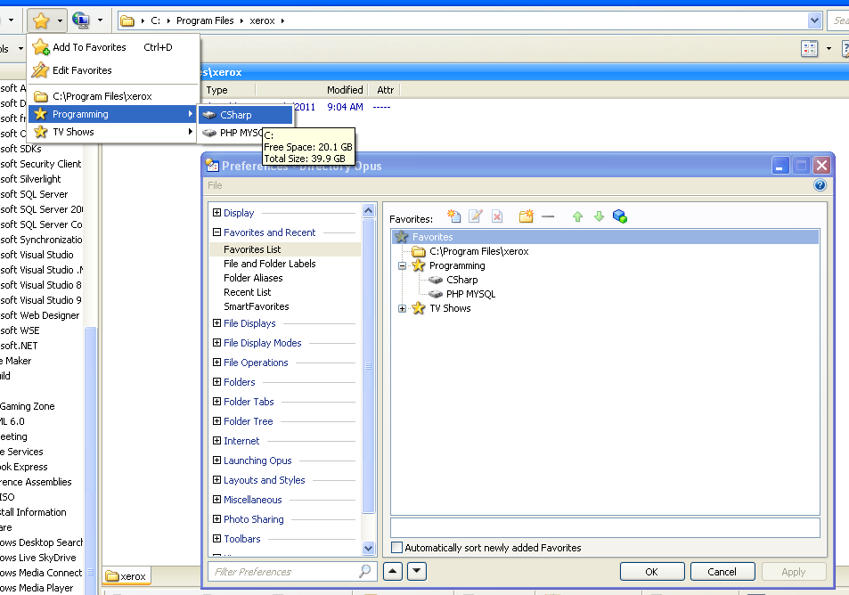Collapse the Favorites and Recent category
Viewport: 849px width, 595px height.
click(x=216, y=232)
